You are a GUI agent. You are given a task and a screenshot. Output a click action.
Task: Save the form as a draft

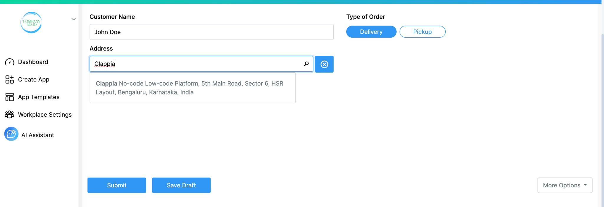181,185
